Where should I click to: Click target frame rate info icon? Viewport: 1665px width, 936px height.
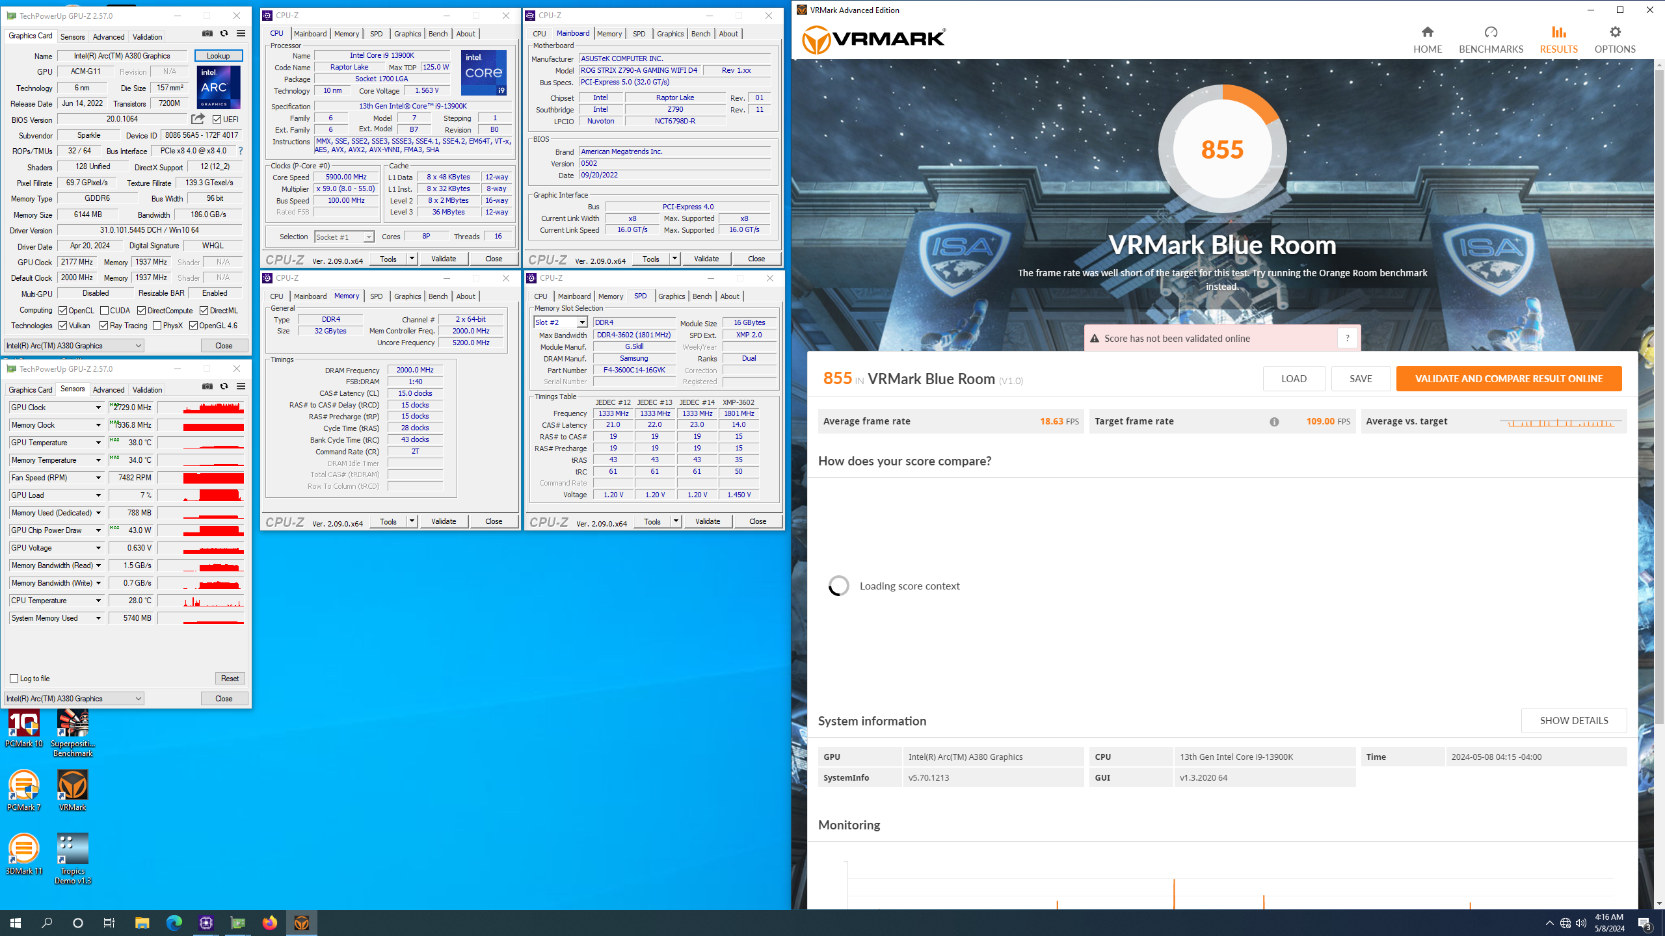pyautogui.click(x=1274, y=422)
